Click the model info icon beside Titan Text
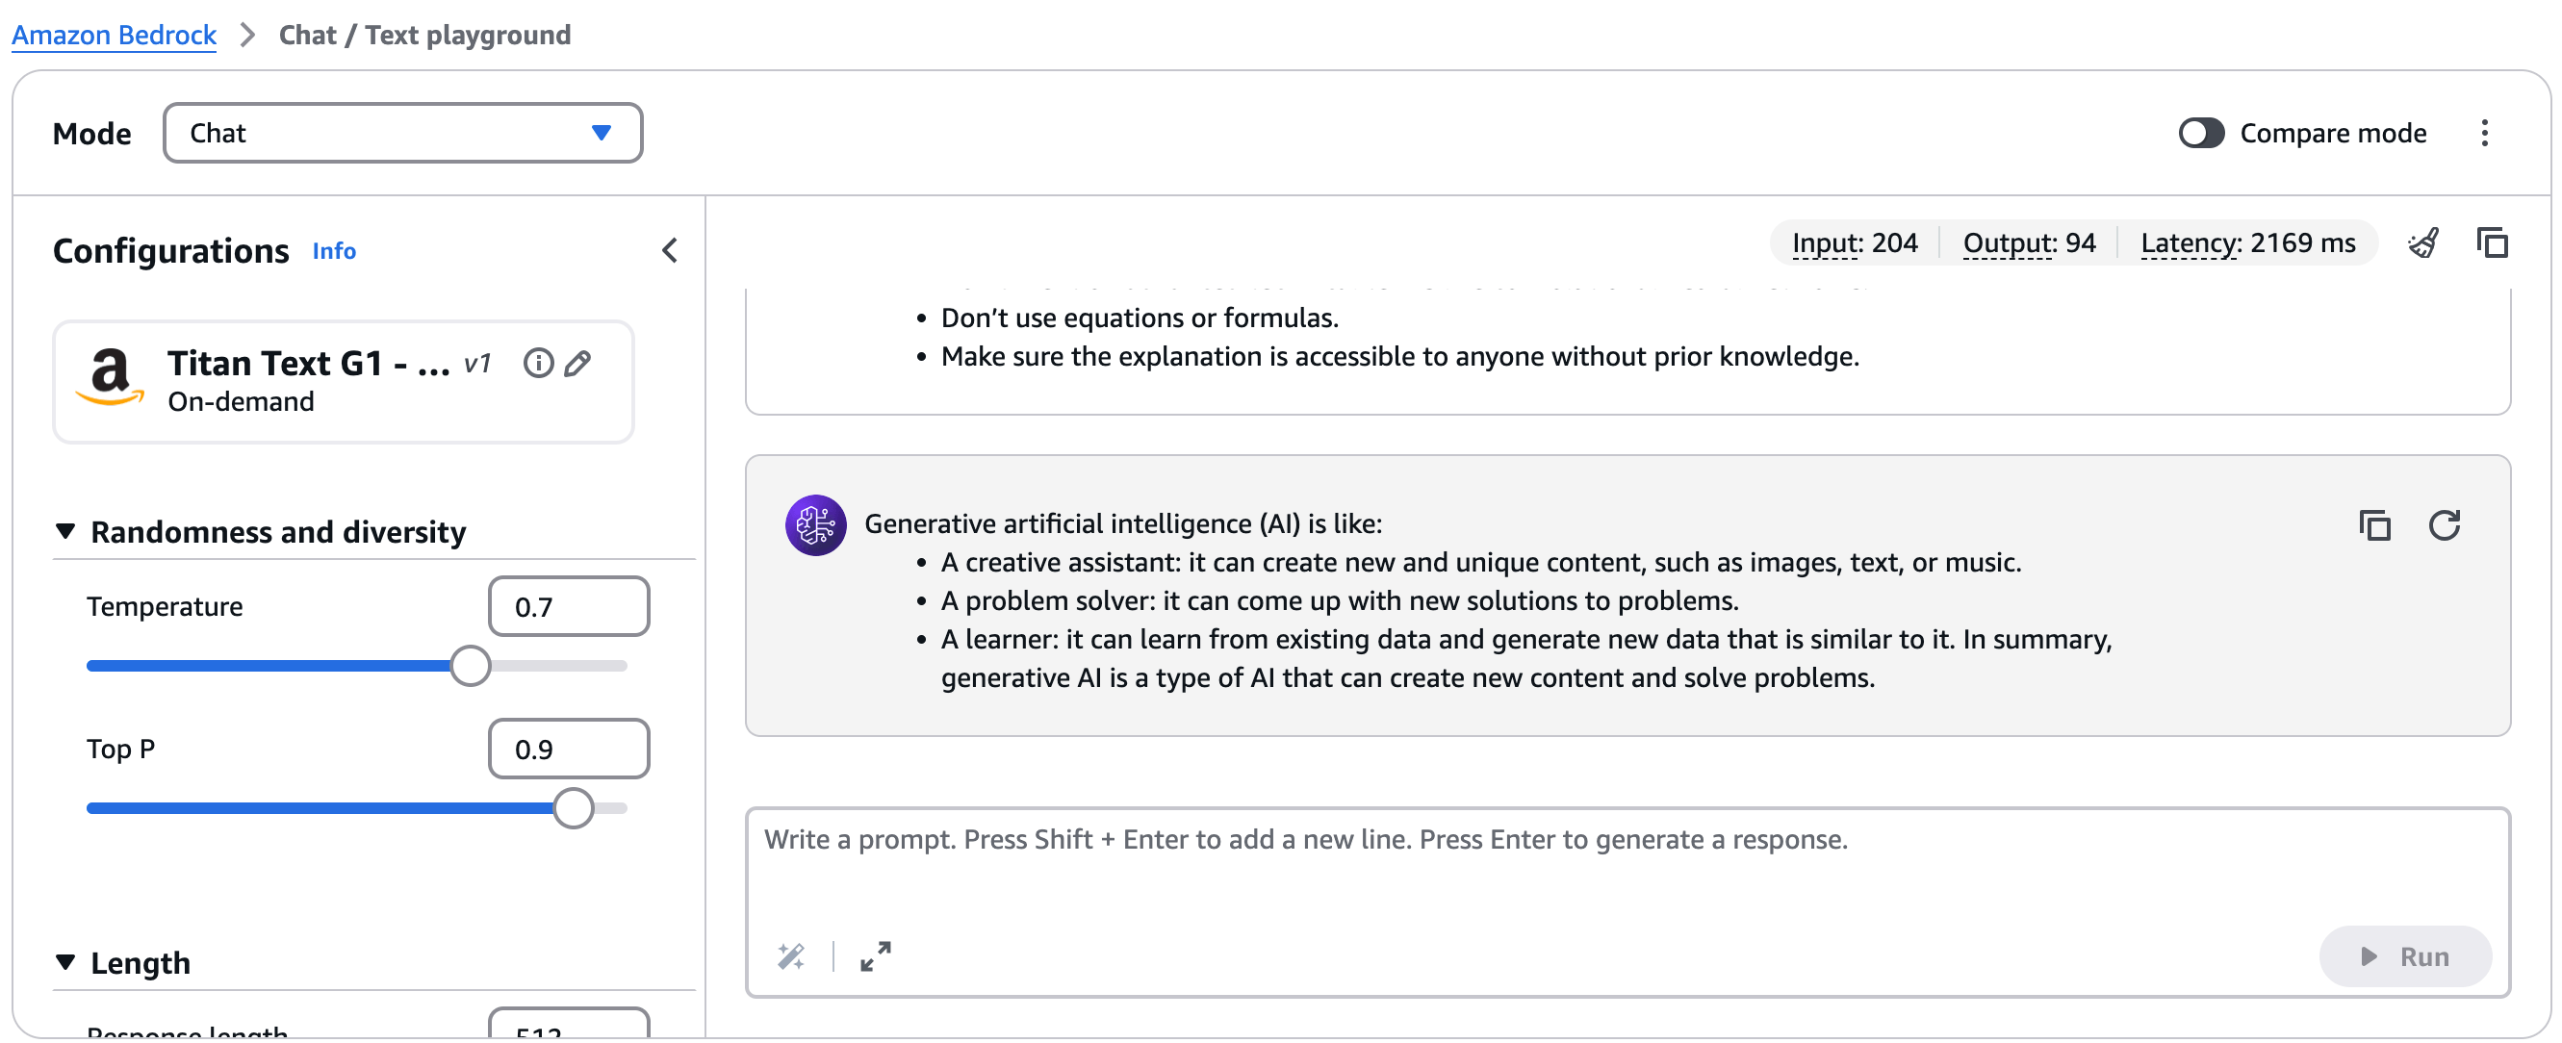Viewport: 2562px width, 1043px height. [538, 363]
